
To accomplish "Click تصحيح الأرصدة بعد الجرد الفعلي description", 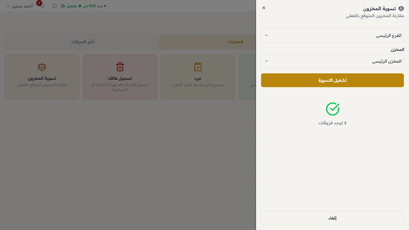I will coord(198,85).
